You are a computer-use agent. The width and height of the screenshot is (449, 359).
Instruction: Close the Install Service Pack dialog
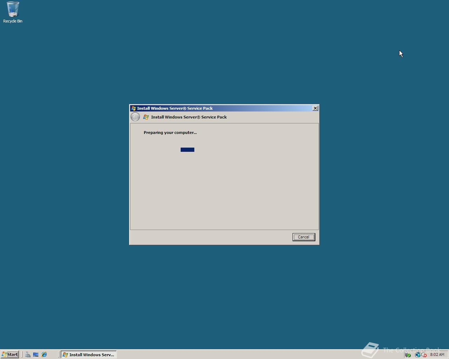(315, 108)
